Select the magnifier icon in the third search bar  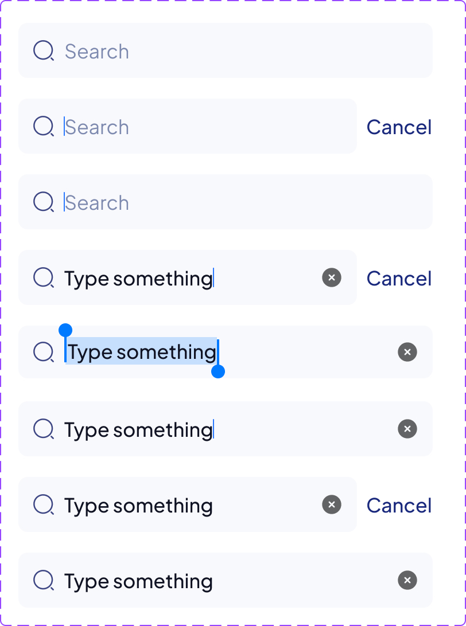pos(44,202)
